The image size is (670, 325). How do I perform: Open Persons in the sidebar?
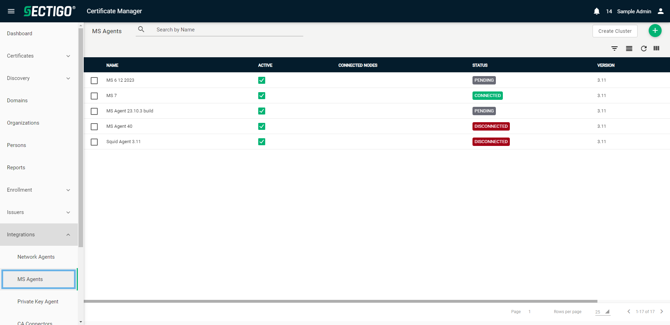click(16, 145)
